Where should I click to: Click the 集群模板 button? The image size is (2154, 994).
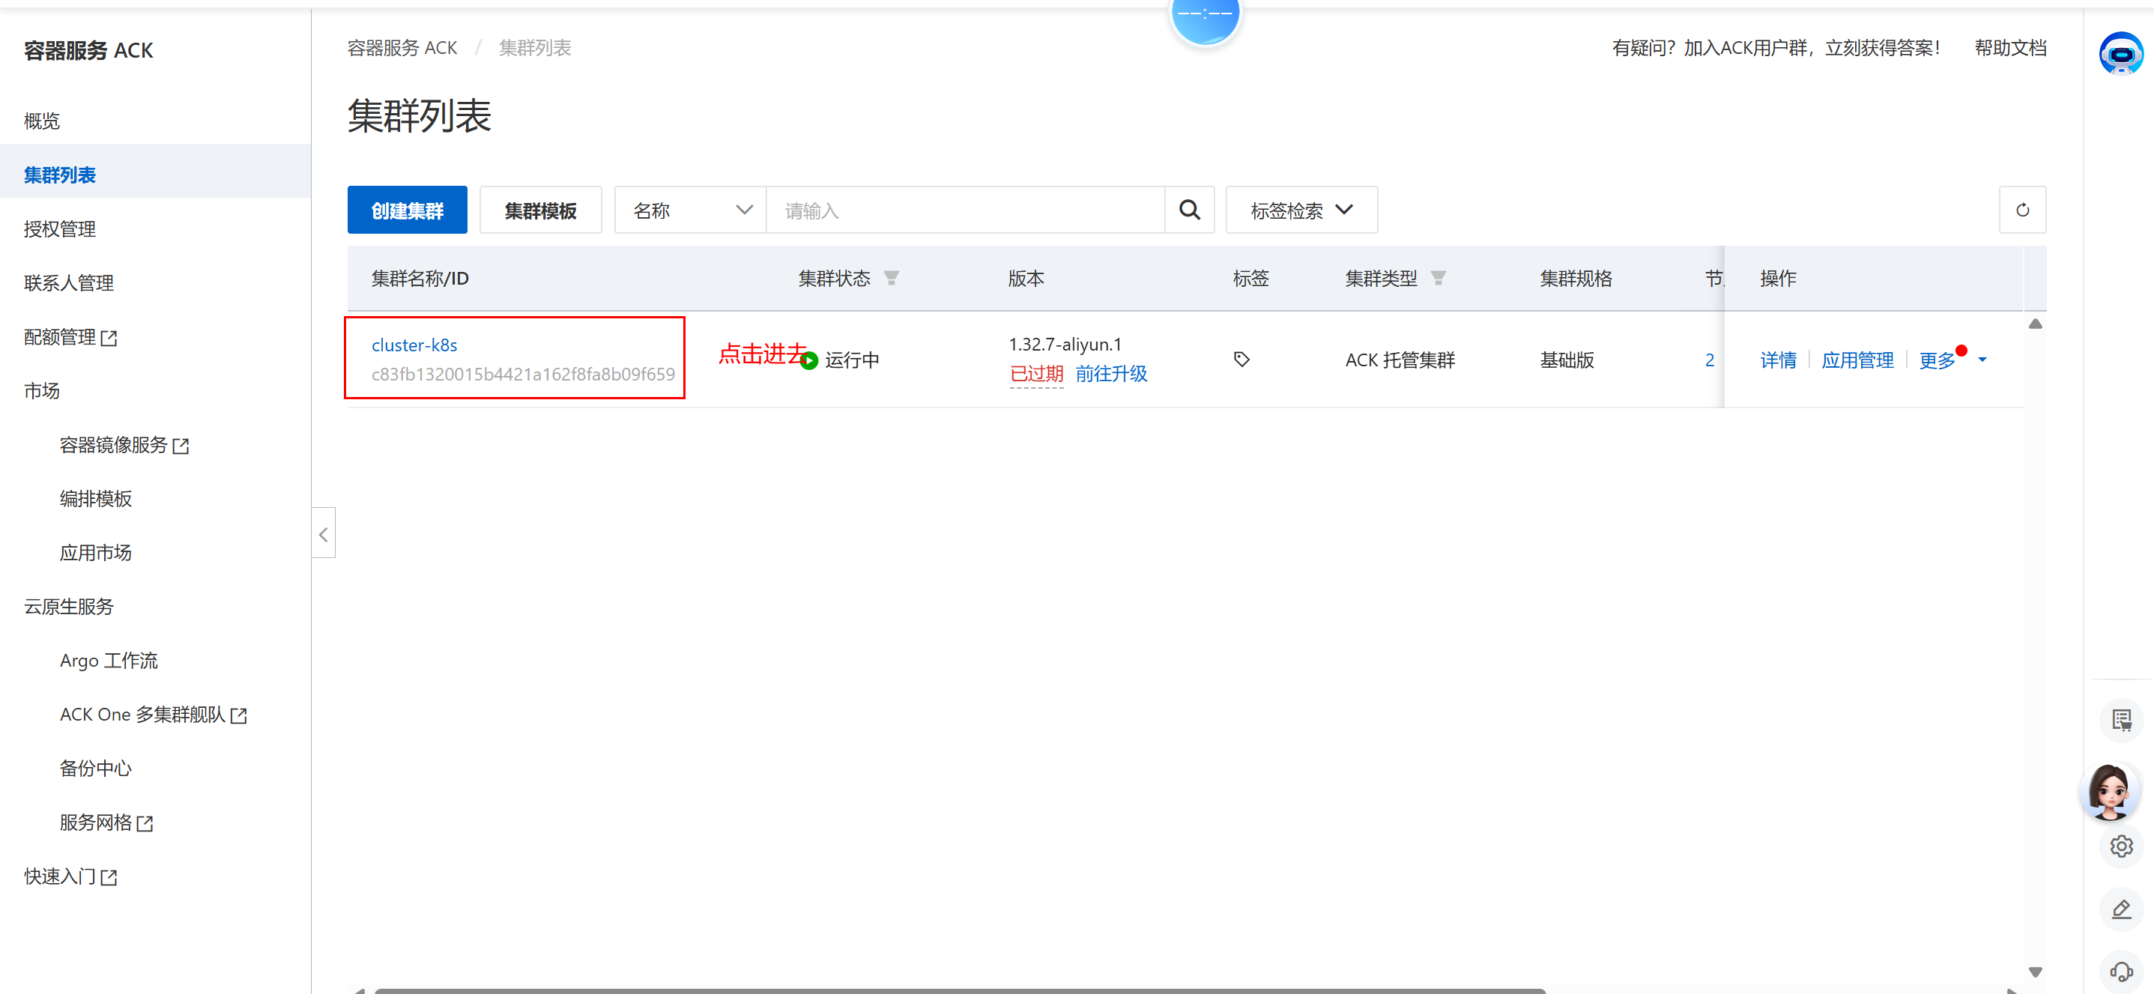540,210
